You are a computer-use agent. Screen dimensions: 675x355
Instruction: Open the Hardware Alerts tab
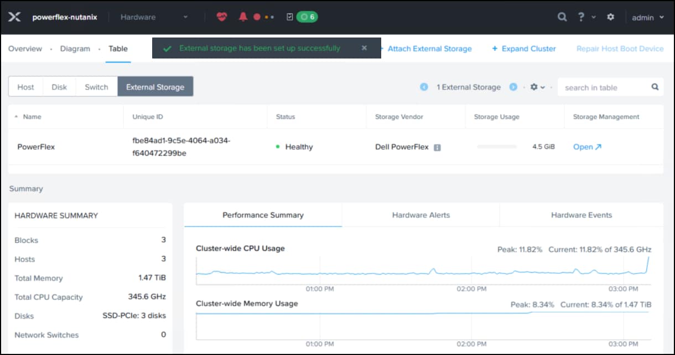421,215
